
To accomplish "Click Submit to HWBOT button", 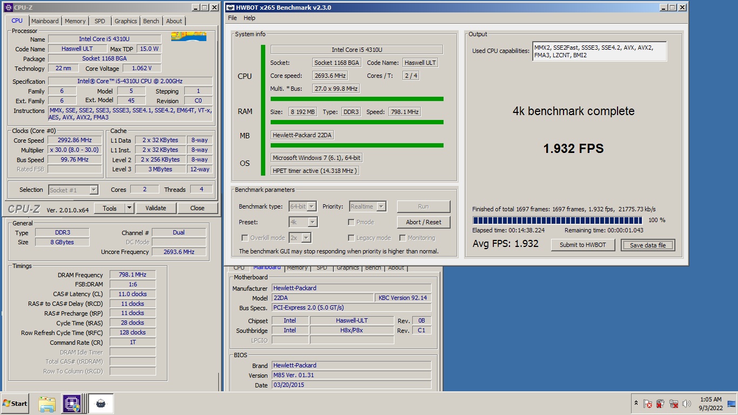I will [x=583, y=245].
